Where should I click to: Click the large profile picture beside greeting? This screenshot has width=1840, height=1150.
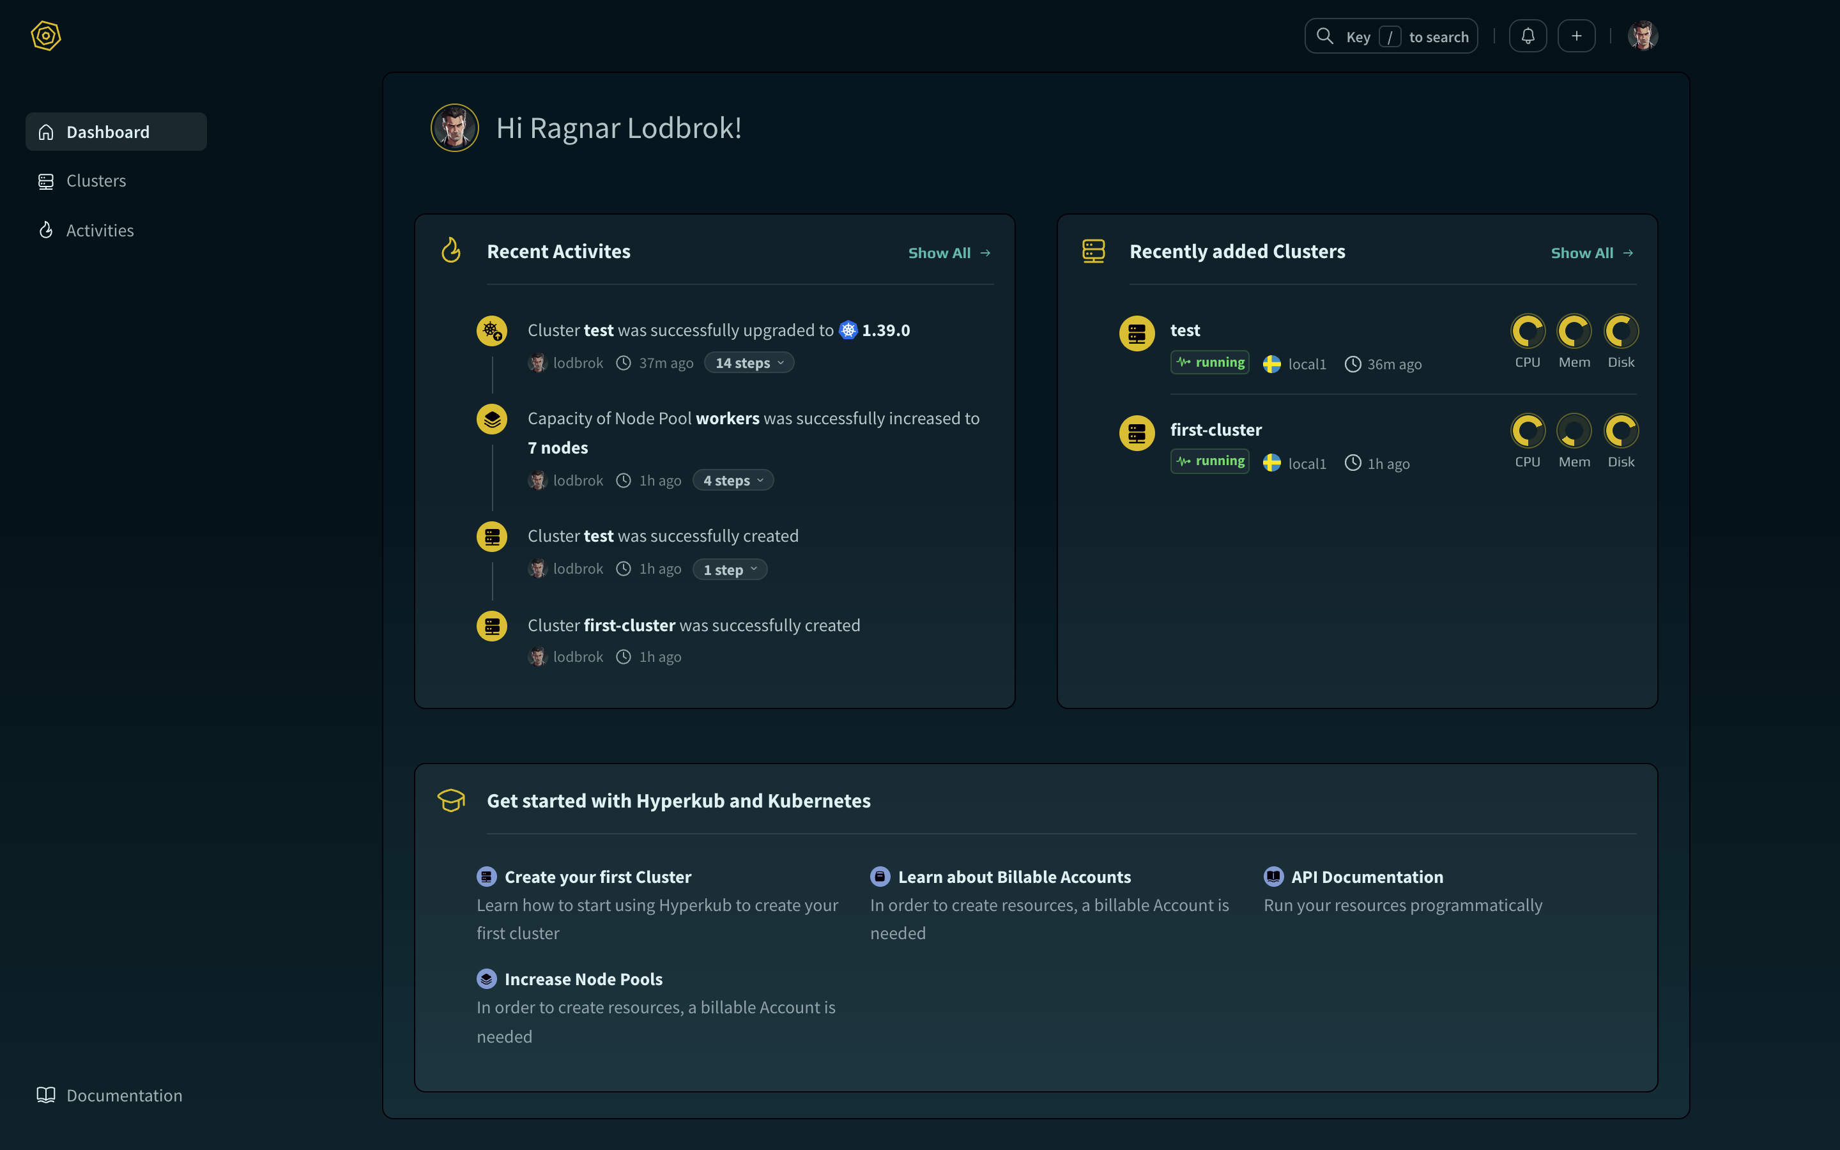tap(455, 128)
